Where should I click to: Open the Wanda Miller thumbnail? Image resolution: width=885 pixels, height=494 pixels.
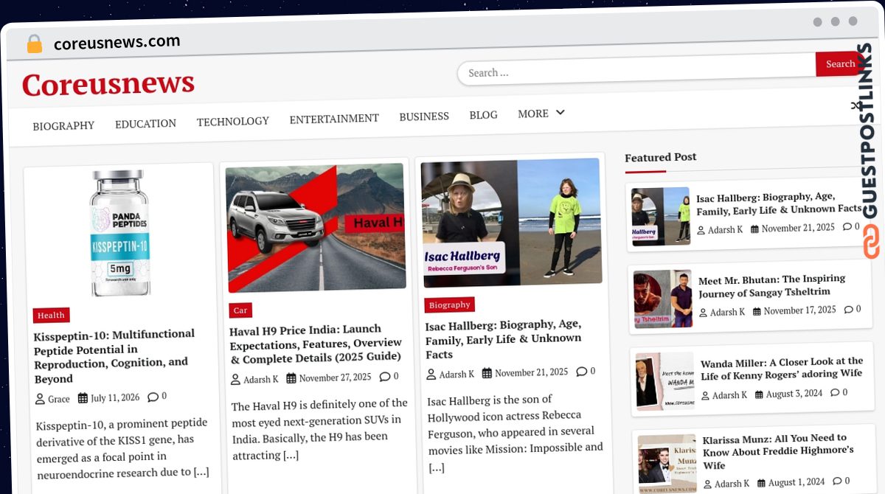[x=664, y=381]
